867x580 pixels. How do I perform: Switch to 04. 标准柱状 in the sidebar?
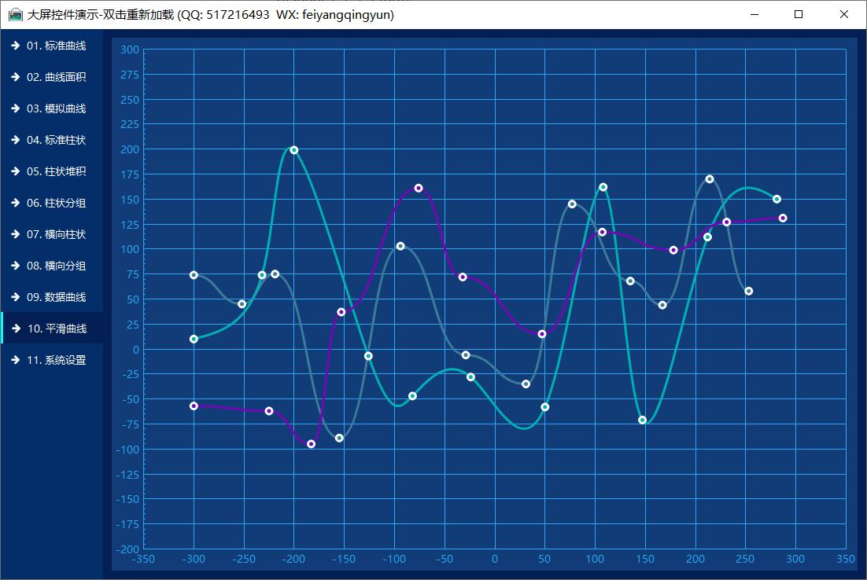(x=55, y=140)
